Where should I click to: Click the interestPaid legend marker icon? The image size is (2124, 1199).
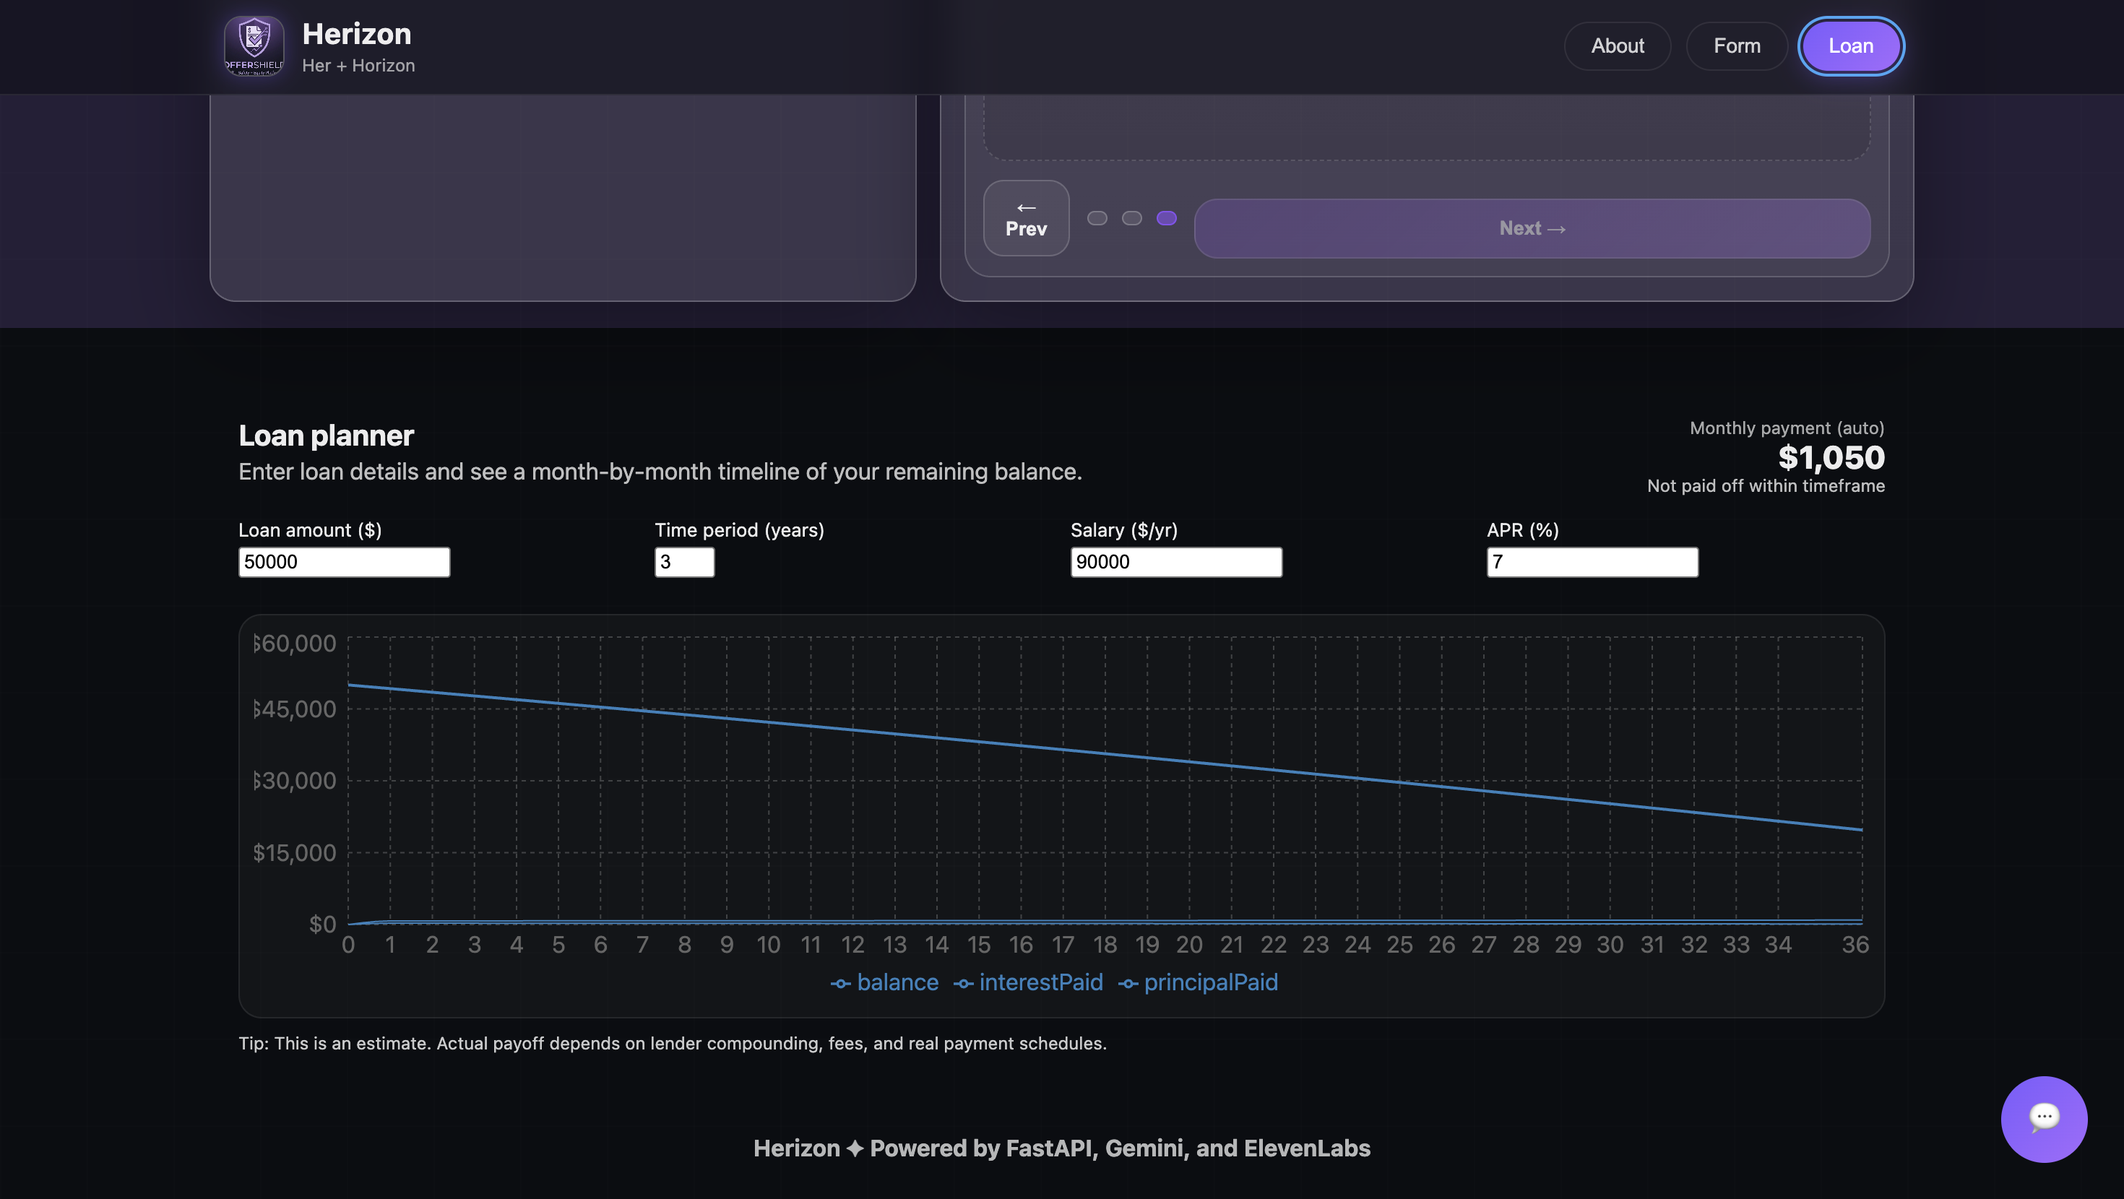coord(963,983)
